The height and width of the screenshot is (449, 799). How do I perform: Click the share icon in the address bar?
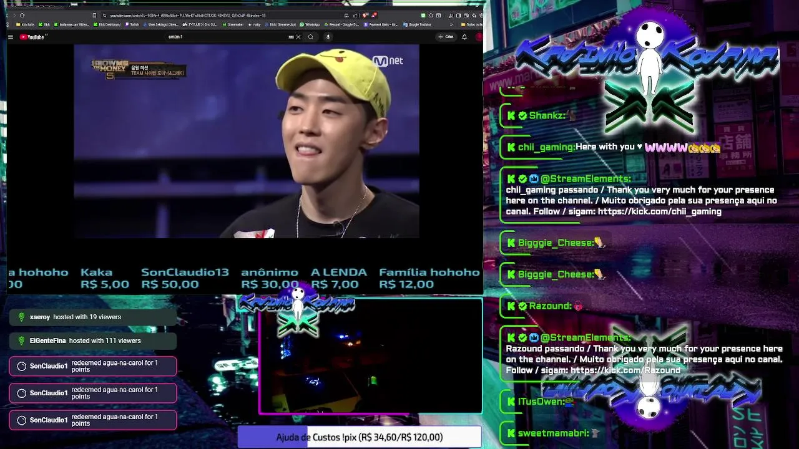(355, 16)
